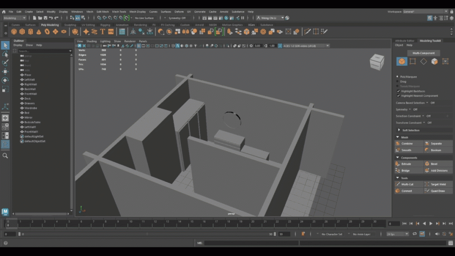Click the timeline range slider bar
The height and width of the screenshot is (256, 455).
coord(147,234)
